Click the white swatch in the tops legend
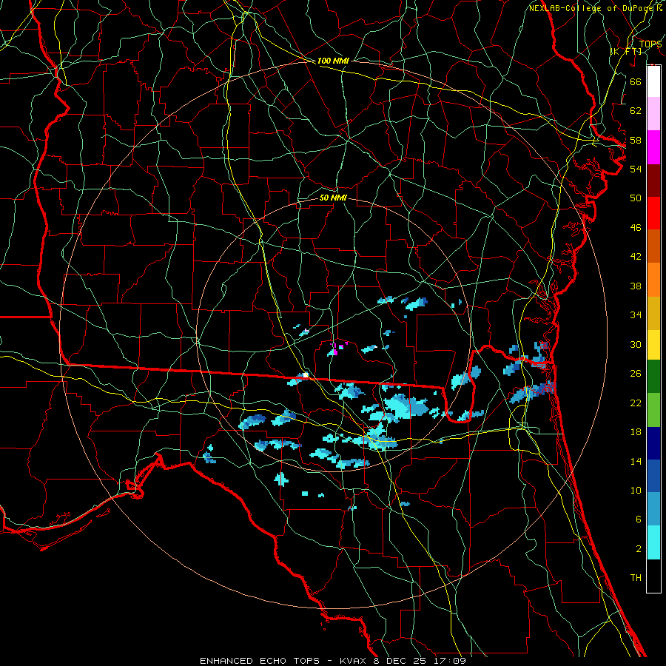This screenshot has height=666, width=666. click(x=653, y=81)
